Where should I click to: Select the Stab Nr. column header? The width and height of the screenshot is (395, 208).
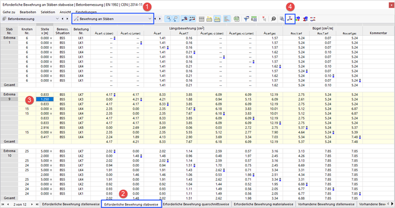click(x=9, y=31)
